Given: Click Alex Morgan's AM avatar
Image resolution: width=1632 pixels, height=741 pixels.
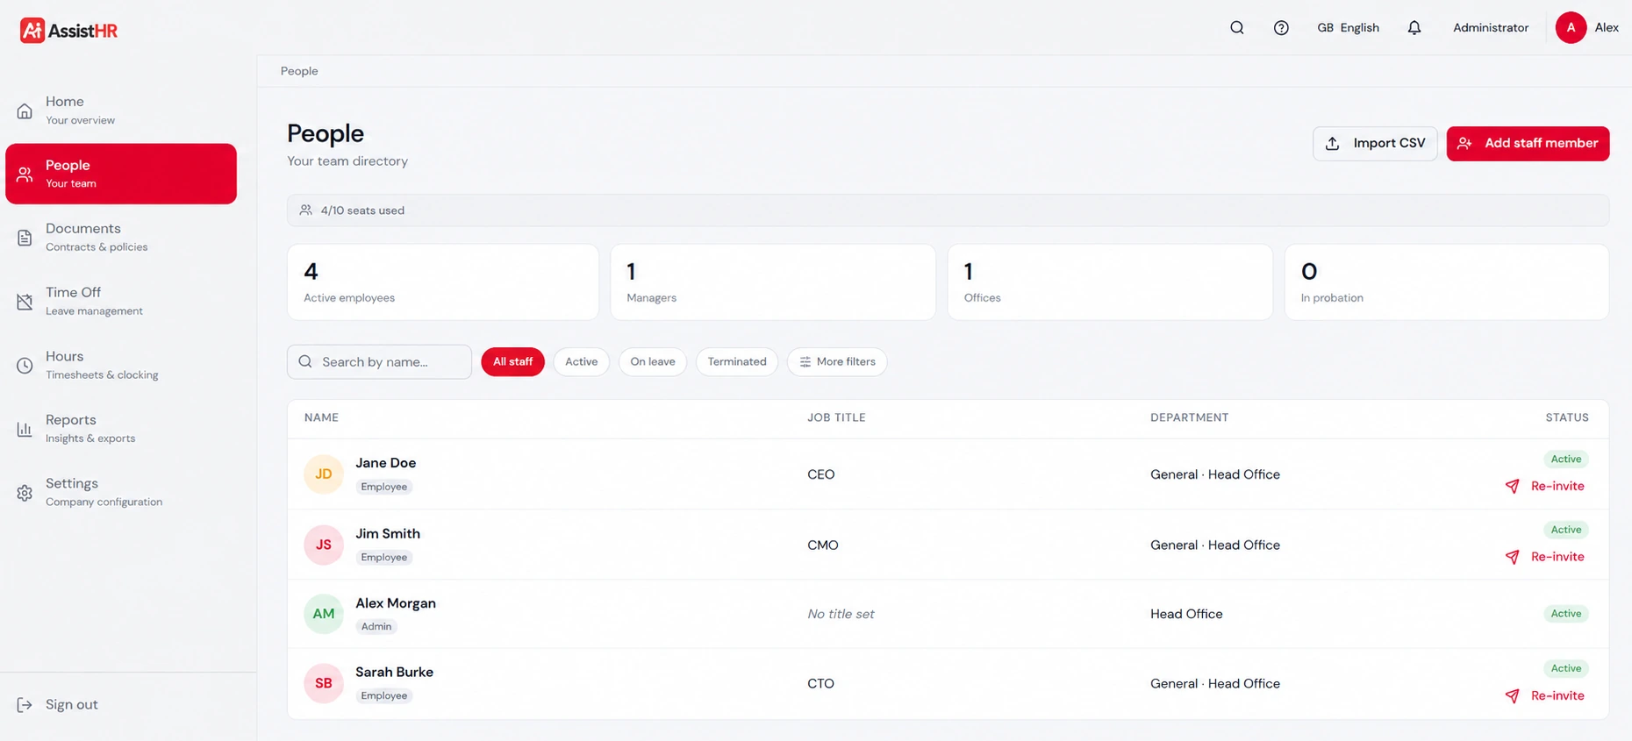Looking at the screenshot, I should tap(324, 614).
